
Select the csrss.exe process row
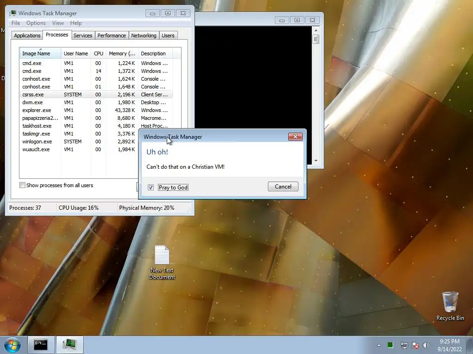click(x=96, y=94)
